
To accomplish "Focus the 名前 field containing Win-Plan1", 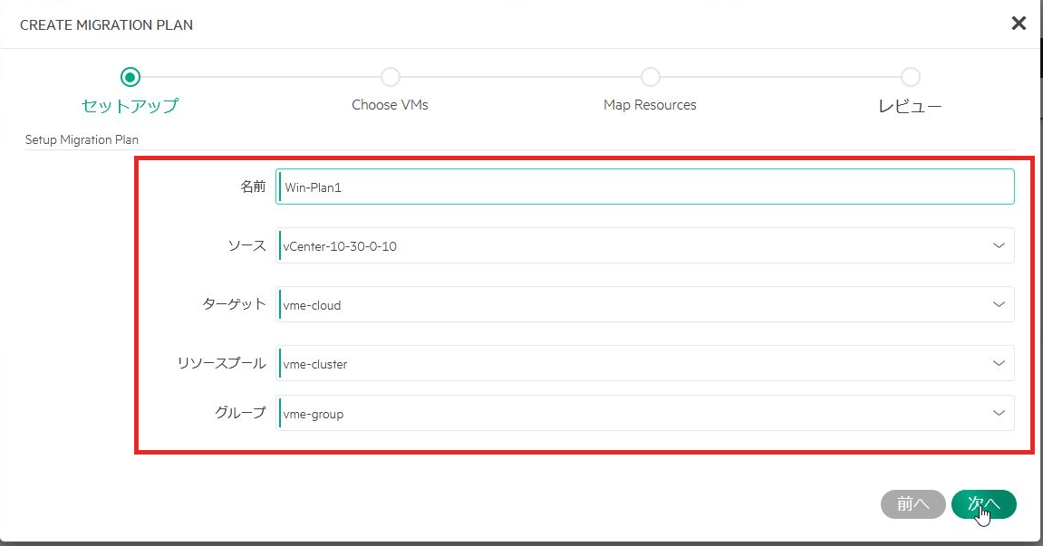I will coord(645,187).
